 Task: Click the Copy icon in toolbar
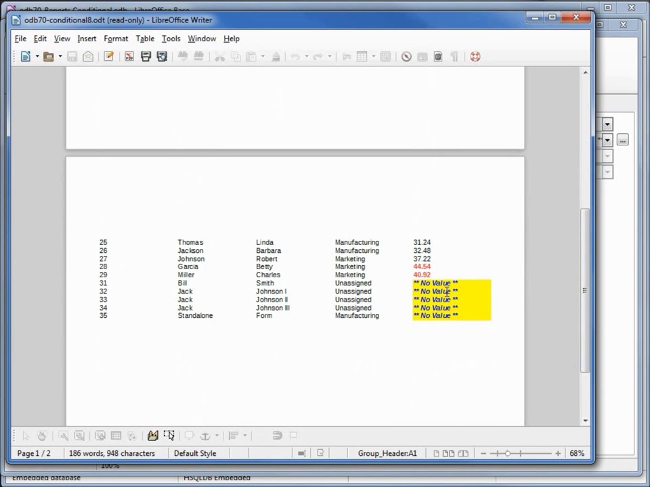tap(236, 57)
